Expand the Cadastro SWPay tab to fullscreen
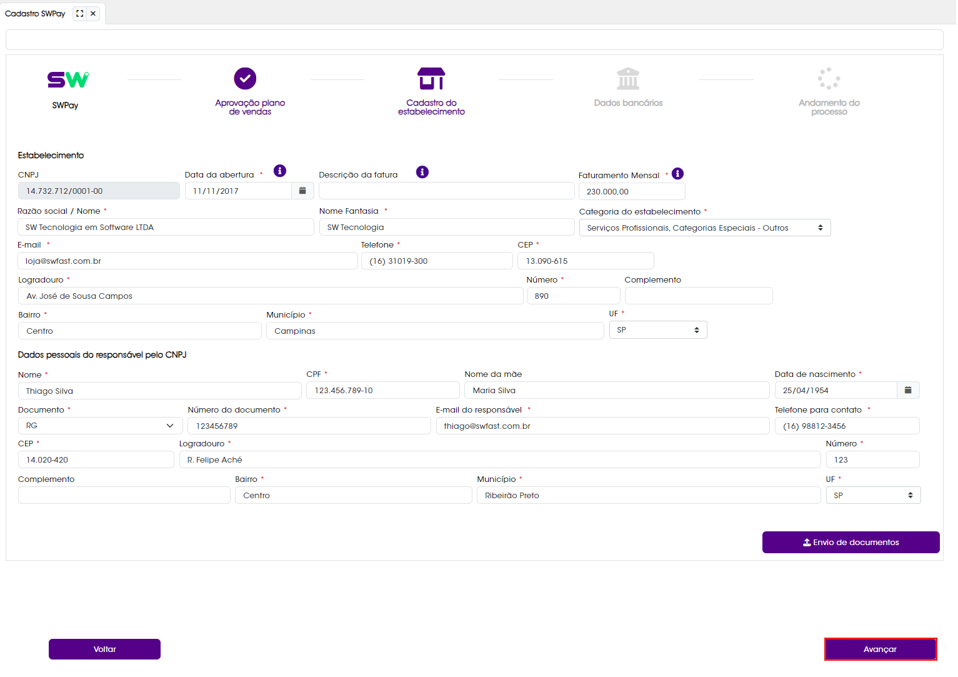This screenshot has height=677, width=958. tap(80, 14)
